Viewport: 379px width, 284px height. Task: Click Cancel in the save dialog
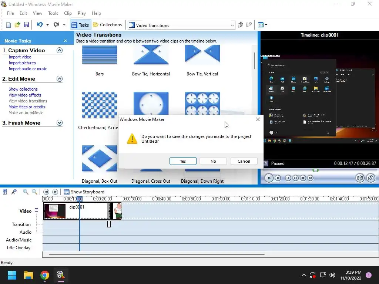click(x=244, y=161)
